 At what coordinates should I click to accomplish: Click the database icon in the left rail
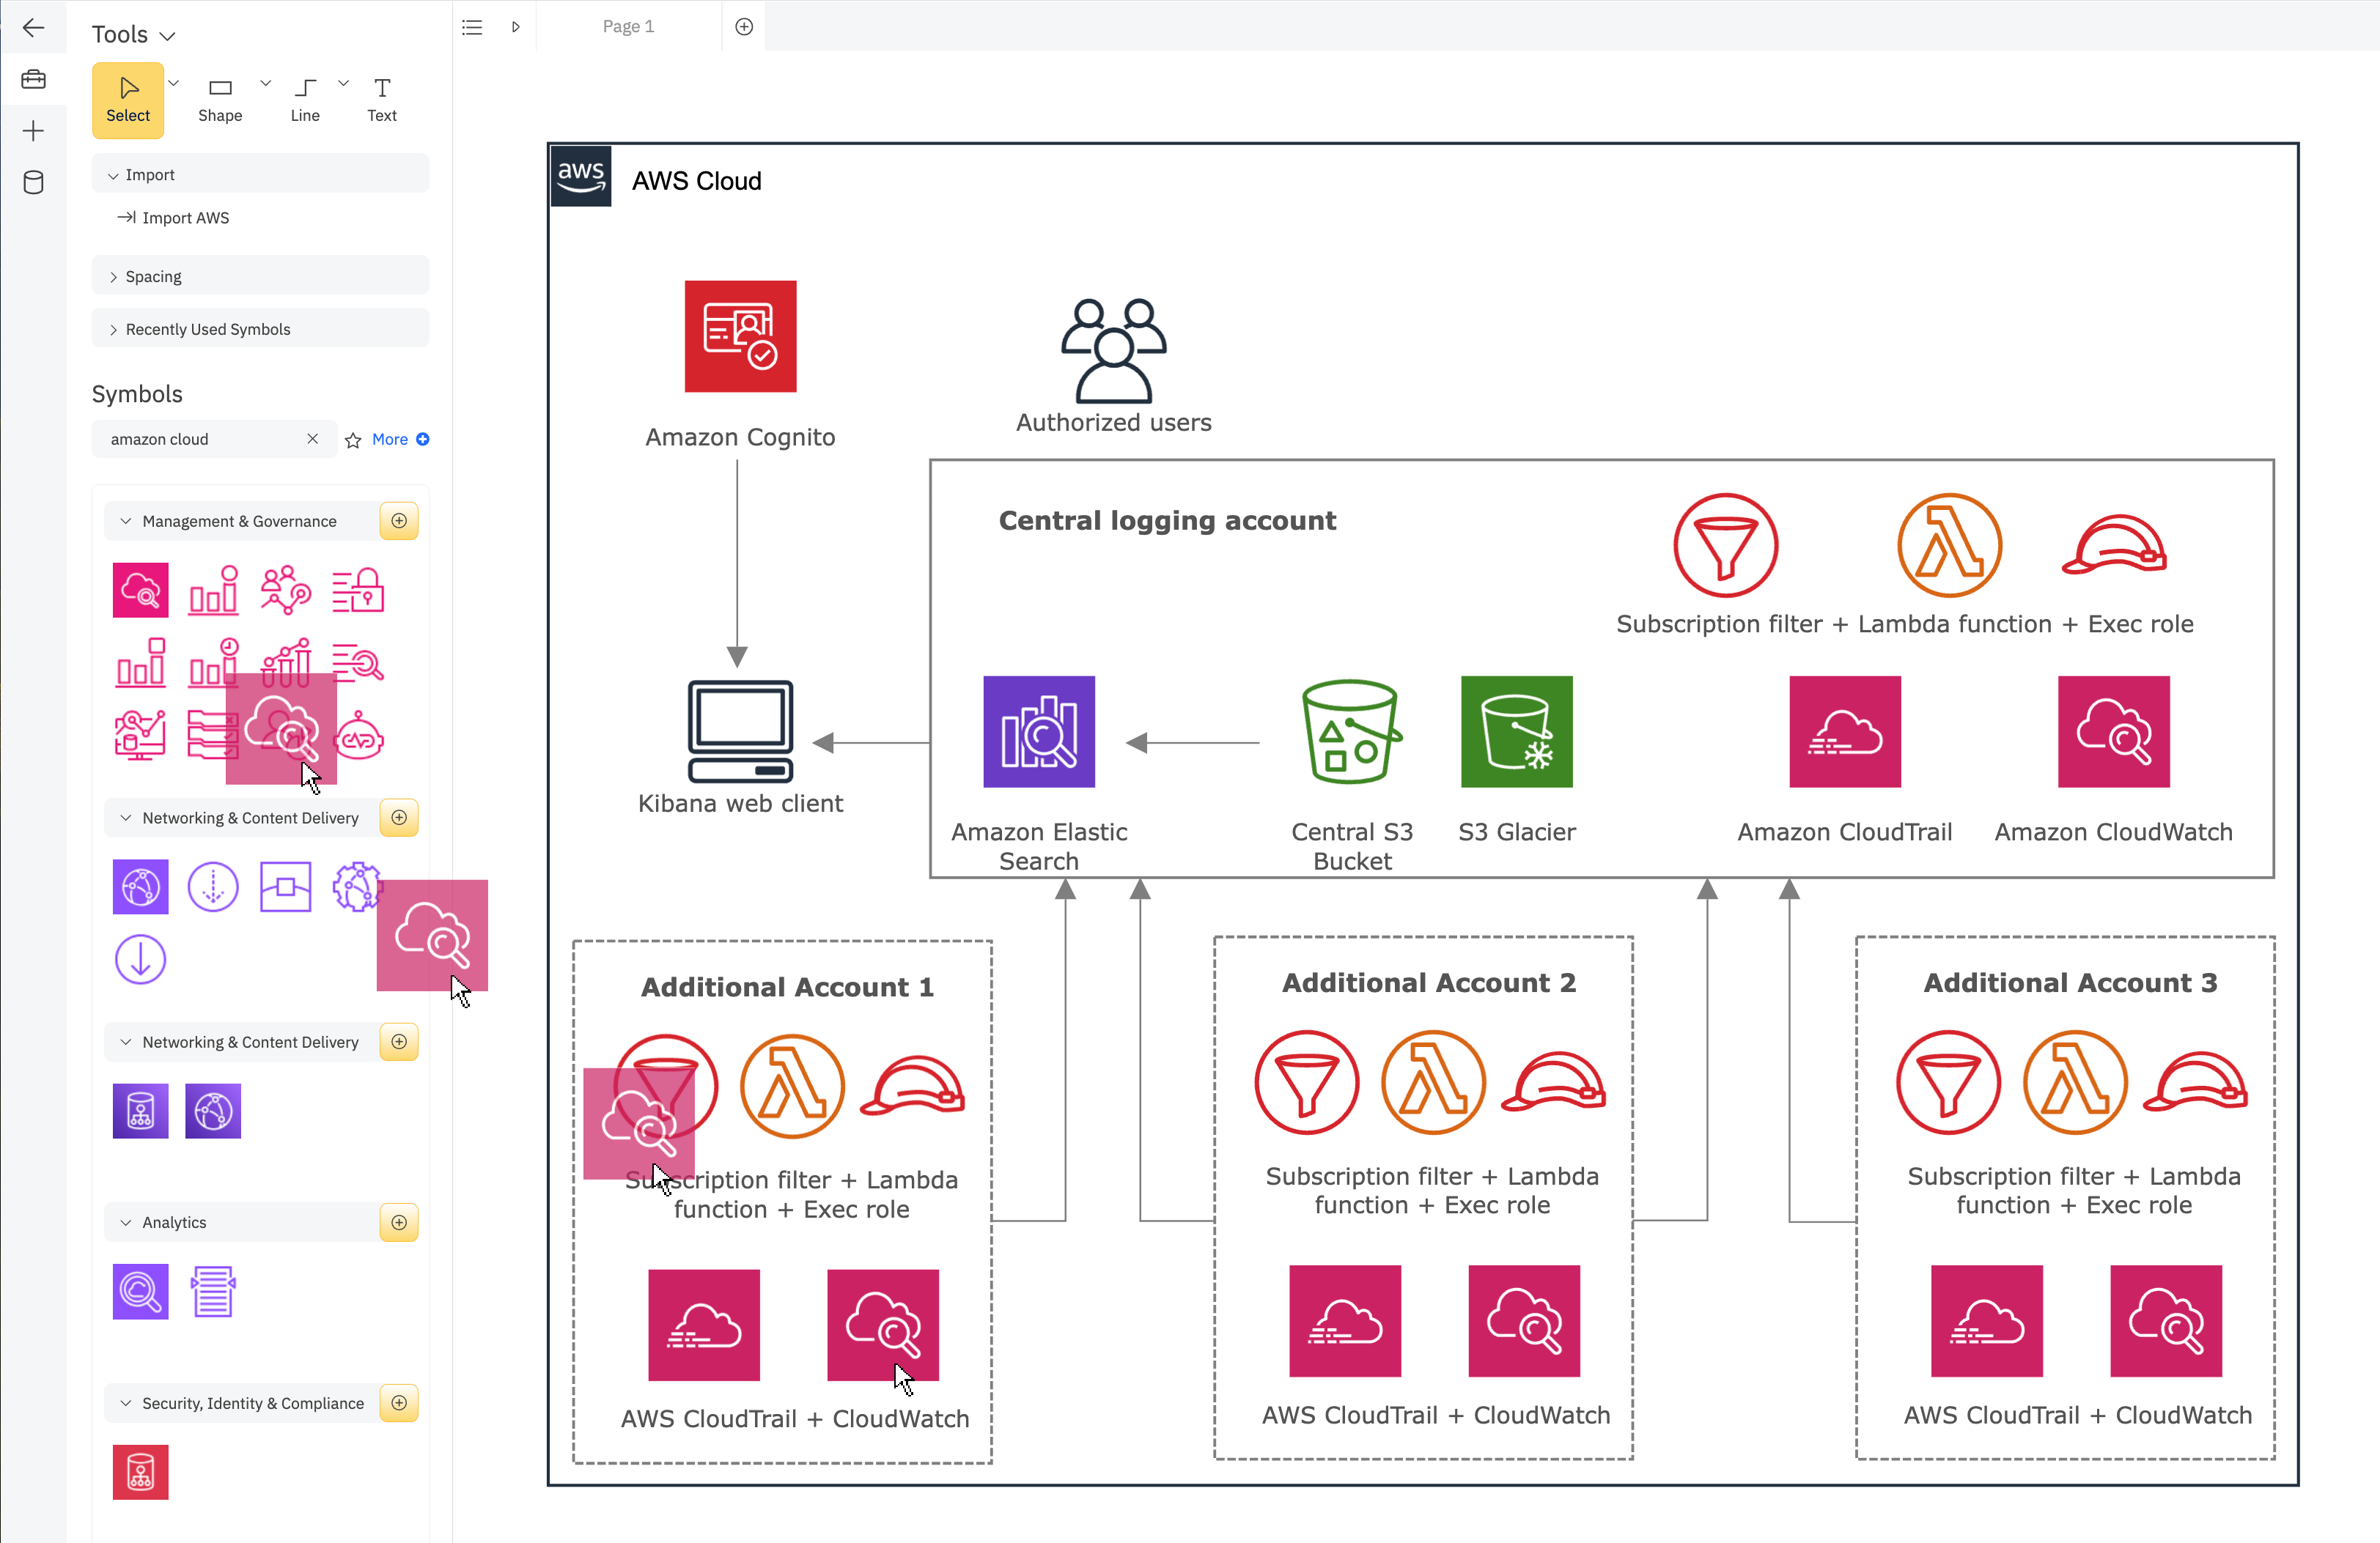point(34,182)
